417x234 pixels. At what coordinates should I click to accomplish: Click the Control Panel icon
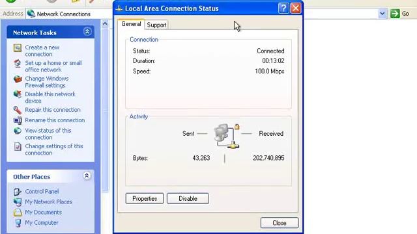[x=18, y=192]
